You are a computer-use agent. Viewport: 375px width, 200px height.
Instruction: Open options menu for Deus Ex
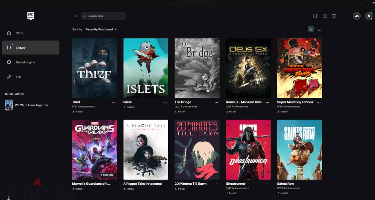pos(267,102)
